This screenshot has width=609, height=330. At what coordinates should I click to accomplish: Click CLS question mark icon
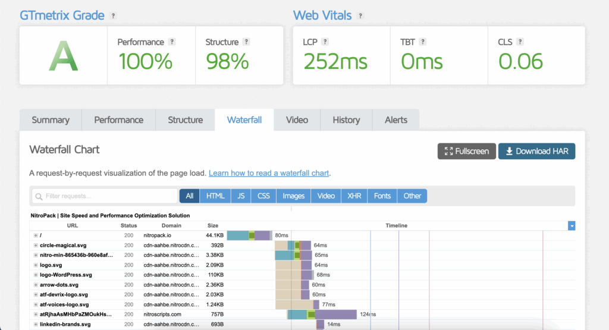(520, 42)
